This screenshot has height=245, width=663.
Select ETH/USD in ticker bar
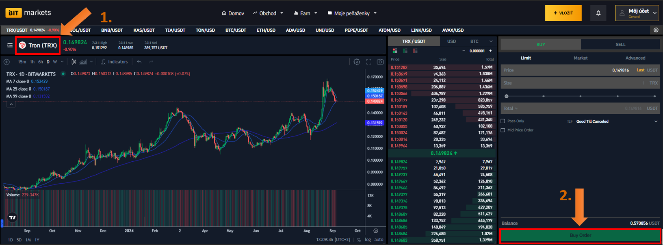266,30
